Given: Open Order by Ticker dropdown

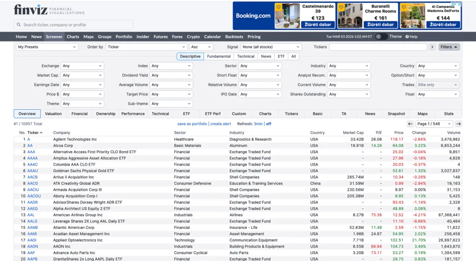Looking at the screenshot, I should coord(146,47).
